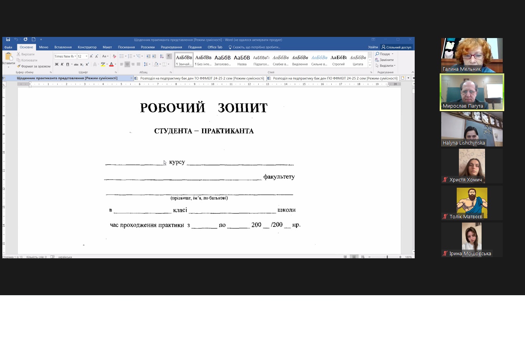Click Мирослав Пагута's video thumbnail
525x364 pixels.
[472, 92]
